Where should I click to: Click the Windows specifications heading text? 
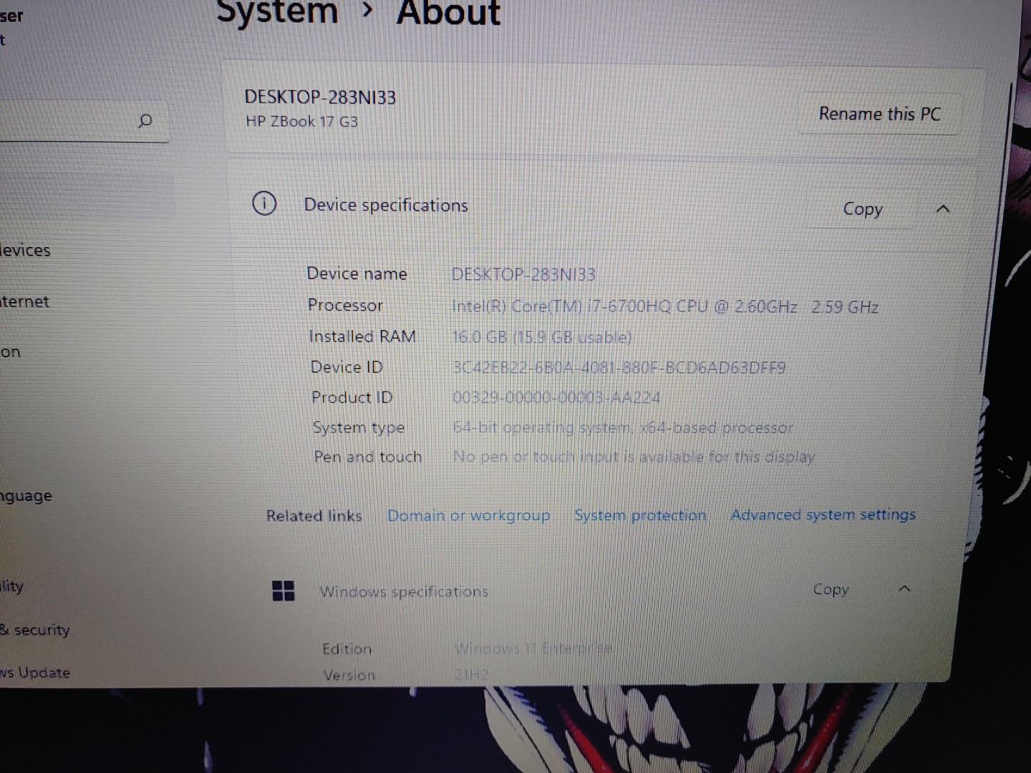[404, 592]
